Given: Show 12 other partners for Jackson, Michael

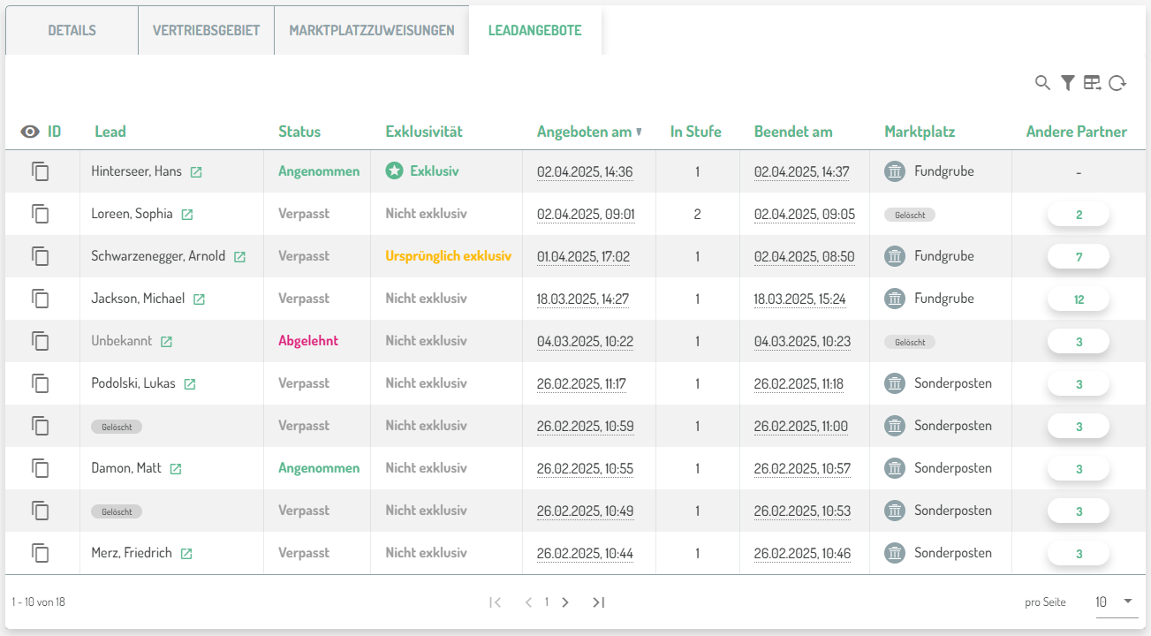Looking at the screenshot, I should (1078, 299).
